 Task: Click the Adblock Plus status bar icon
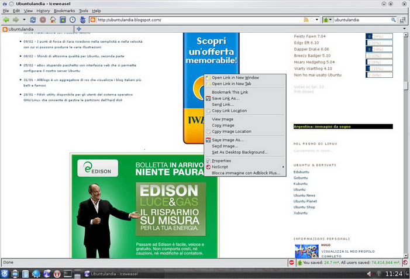(291, 263)
